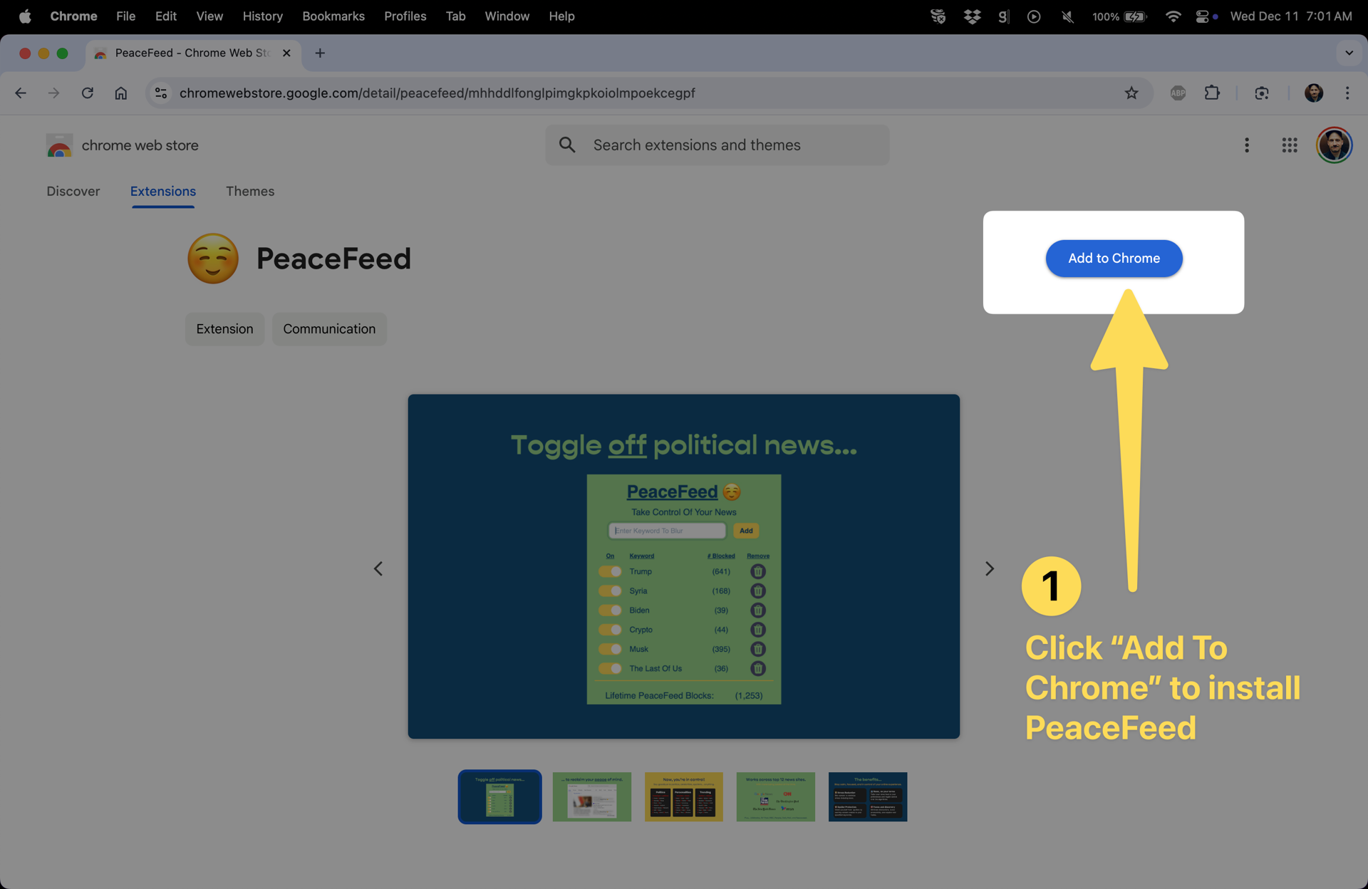Close the PeaceFeed tab
The width and height of the screenshot is (1368, 889).
pos(286,53)
